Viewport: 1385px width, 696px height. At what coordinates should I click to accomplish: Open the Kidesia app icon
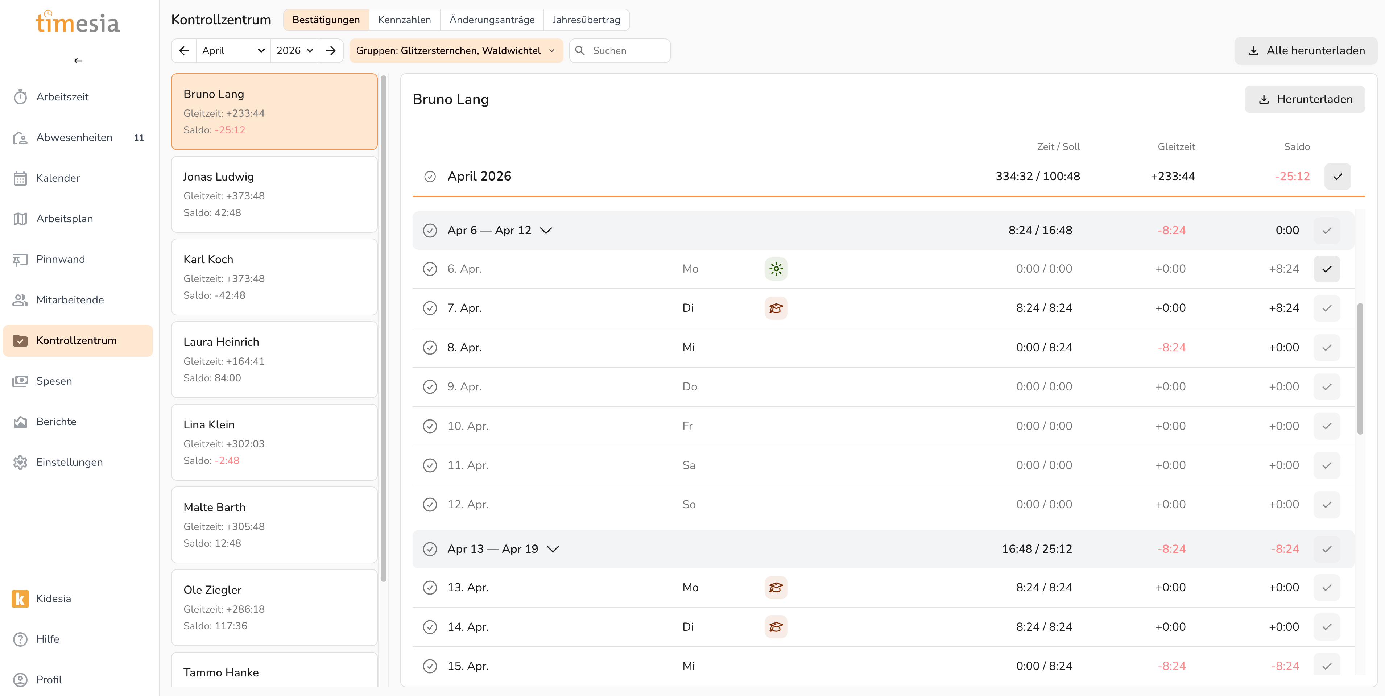point(20,598)
